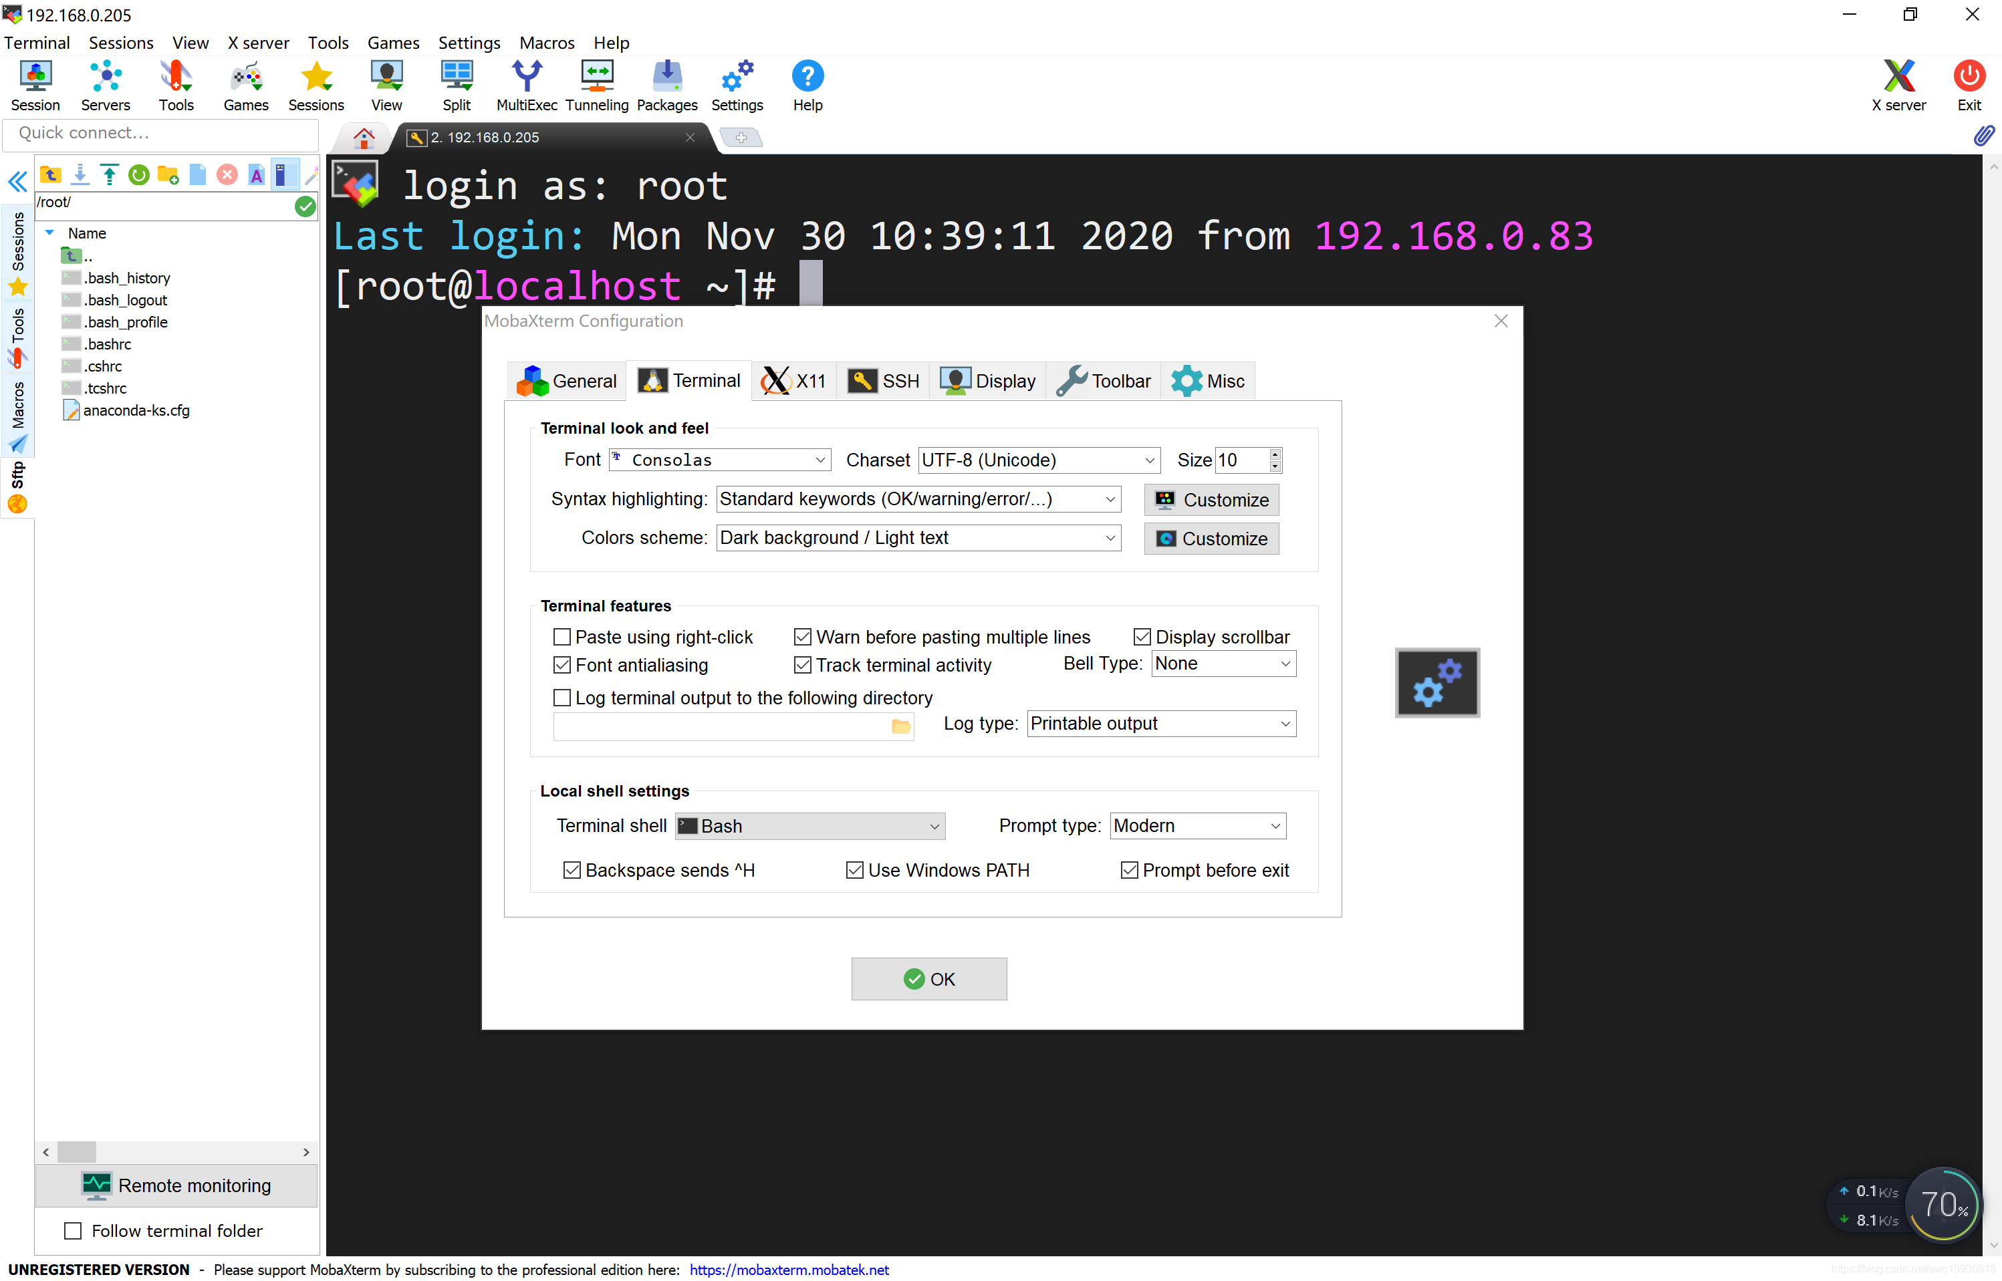Toggle Follow terminal folder checkbox
Image resolution: width=2002 pixels, height=1281 pixels.
(x=74, y=1230)
